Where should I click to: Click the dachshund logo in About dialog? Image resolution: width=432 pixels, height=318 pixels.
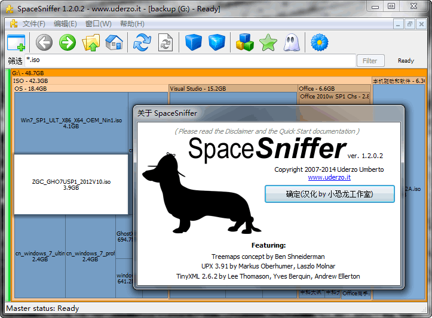click(x=201, y=193)
